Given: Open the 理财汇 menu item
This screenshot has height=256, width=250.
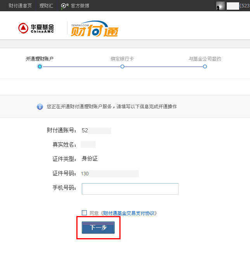Looking at the screenshot, I should (46, 6).
